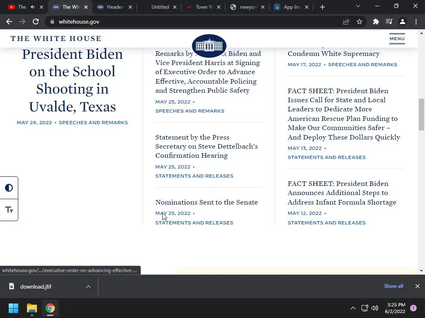Toggle high contrast mode
425x318 pixels.
[9, 188]
